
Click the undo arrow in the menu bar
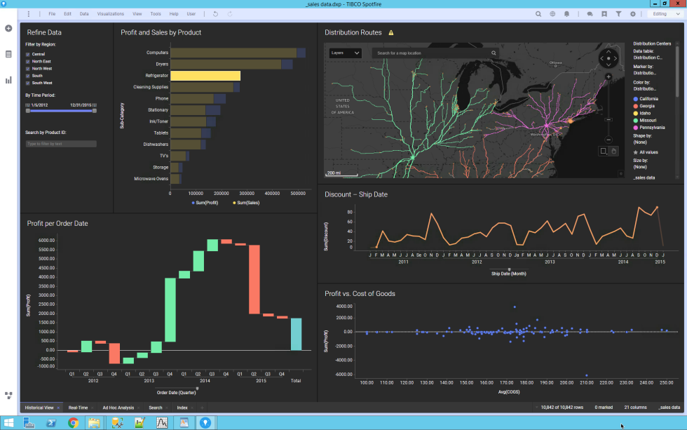point(216,13)
